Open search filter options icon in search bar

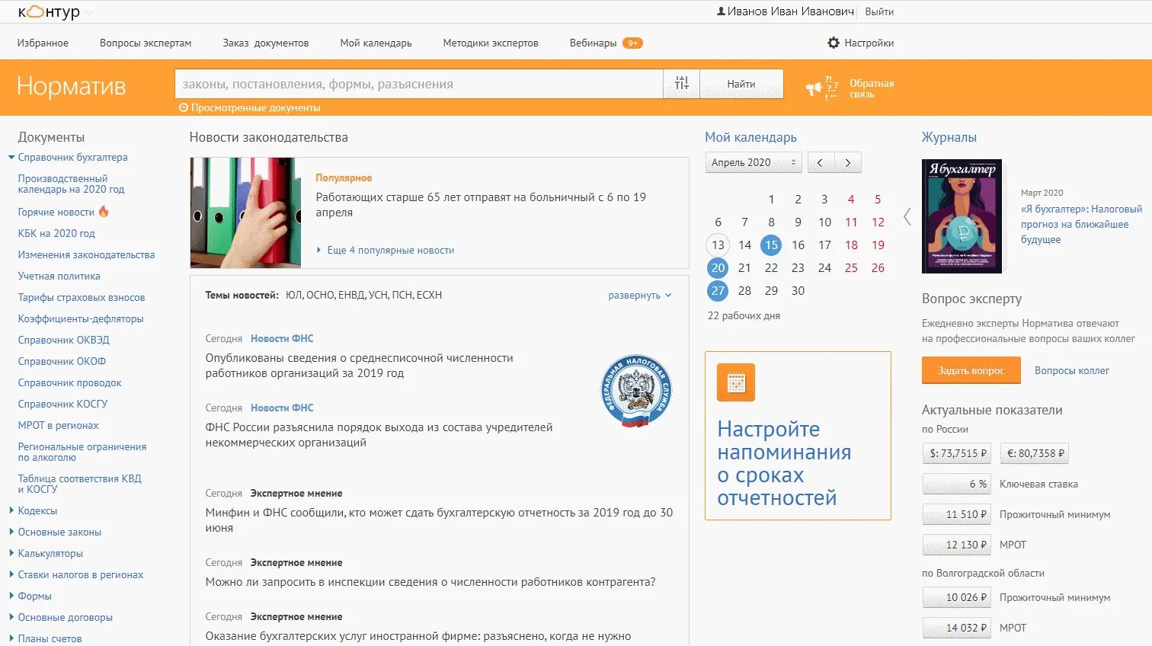(682, 83)
